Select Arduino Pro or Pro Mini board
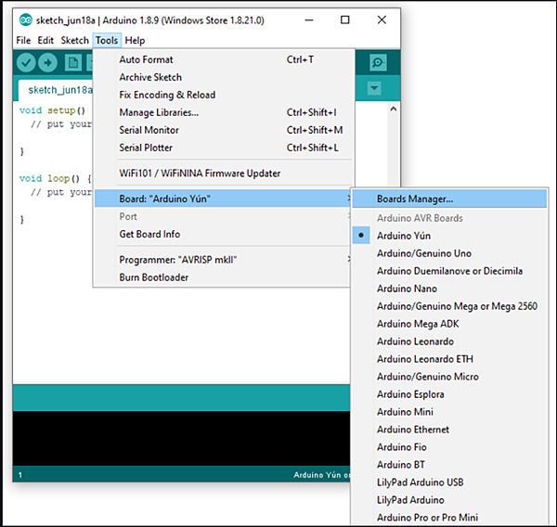 (x=449, y=518)
